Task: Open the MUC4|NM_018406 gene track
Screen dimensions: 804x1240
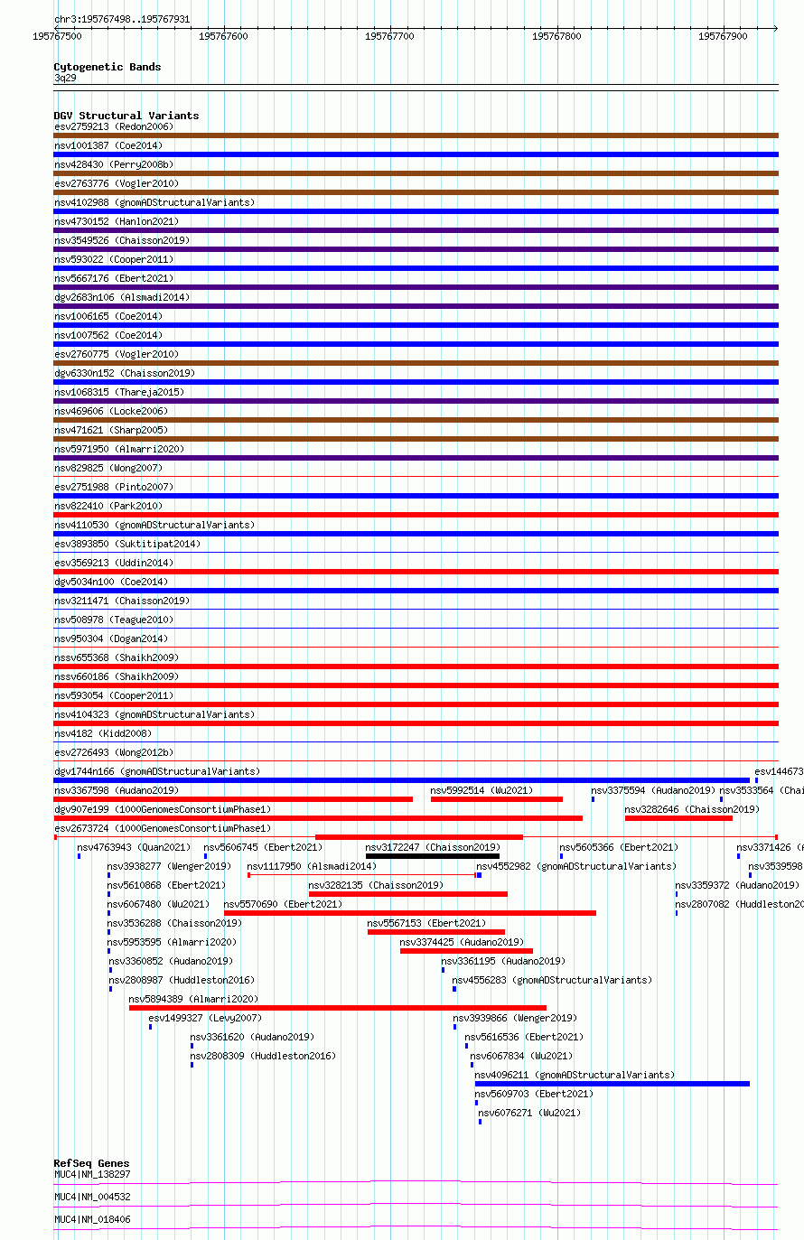Action: (x=416, y=1227)
